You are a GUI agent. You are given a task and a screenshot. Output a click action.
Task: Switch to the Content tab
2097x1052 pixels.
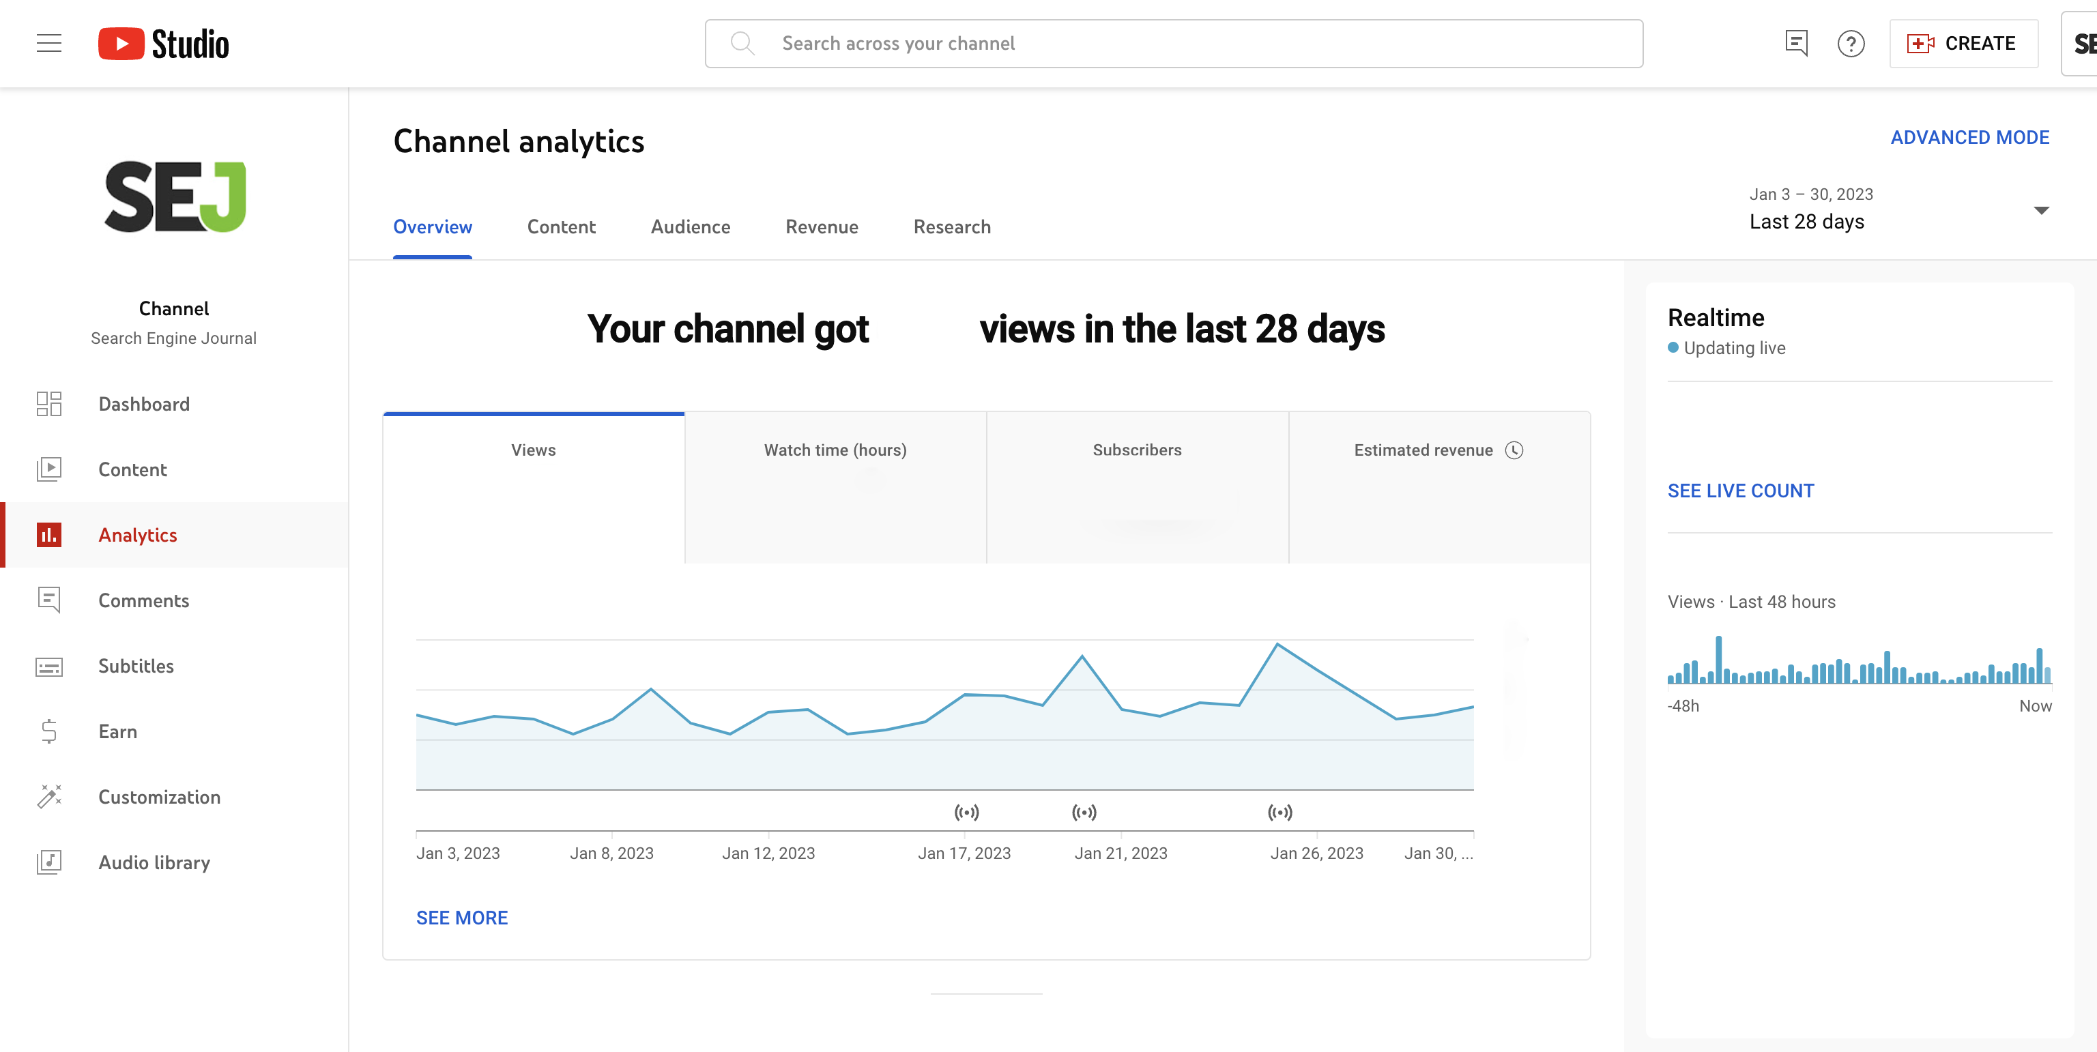pyautogui.click(x=561, y=225)
